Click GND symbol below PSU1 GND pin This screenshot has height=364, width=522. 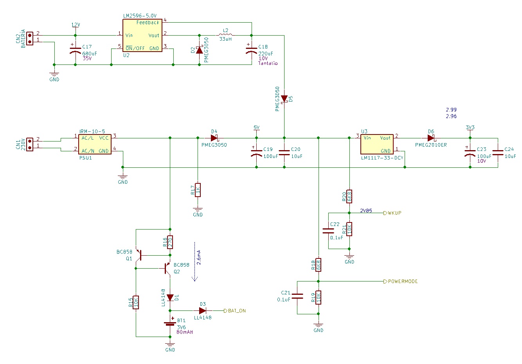tap(123, 179)
